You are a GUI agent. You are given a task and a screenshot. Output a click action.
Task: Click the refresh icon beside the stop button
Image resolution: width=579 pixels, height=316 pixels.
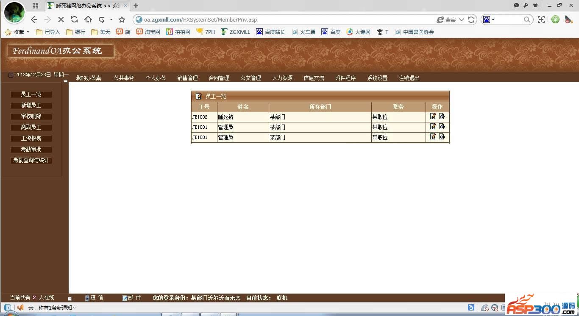(x=74, y=19)
